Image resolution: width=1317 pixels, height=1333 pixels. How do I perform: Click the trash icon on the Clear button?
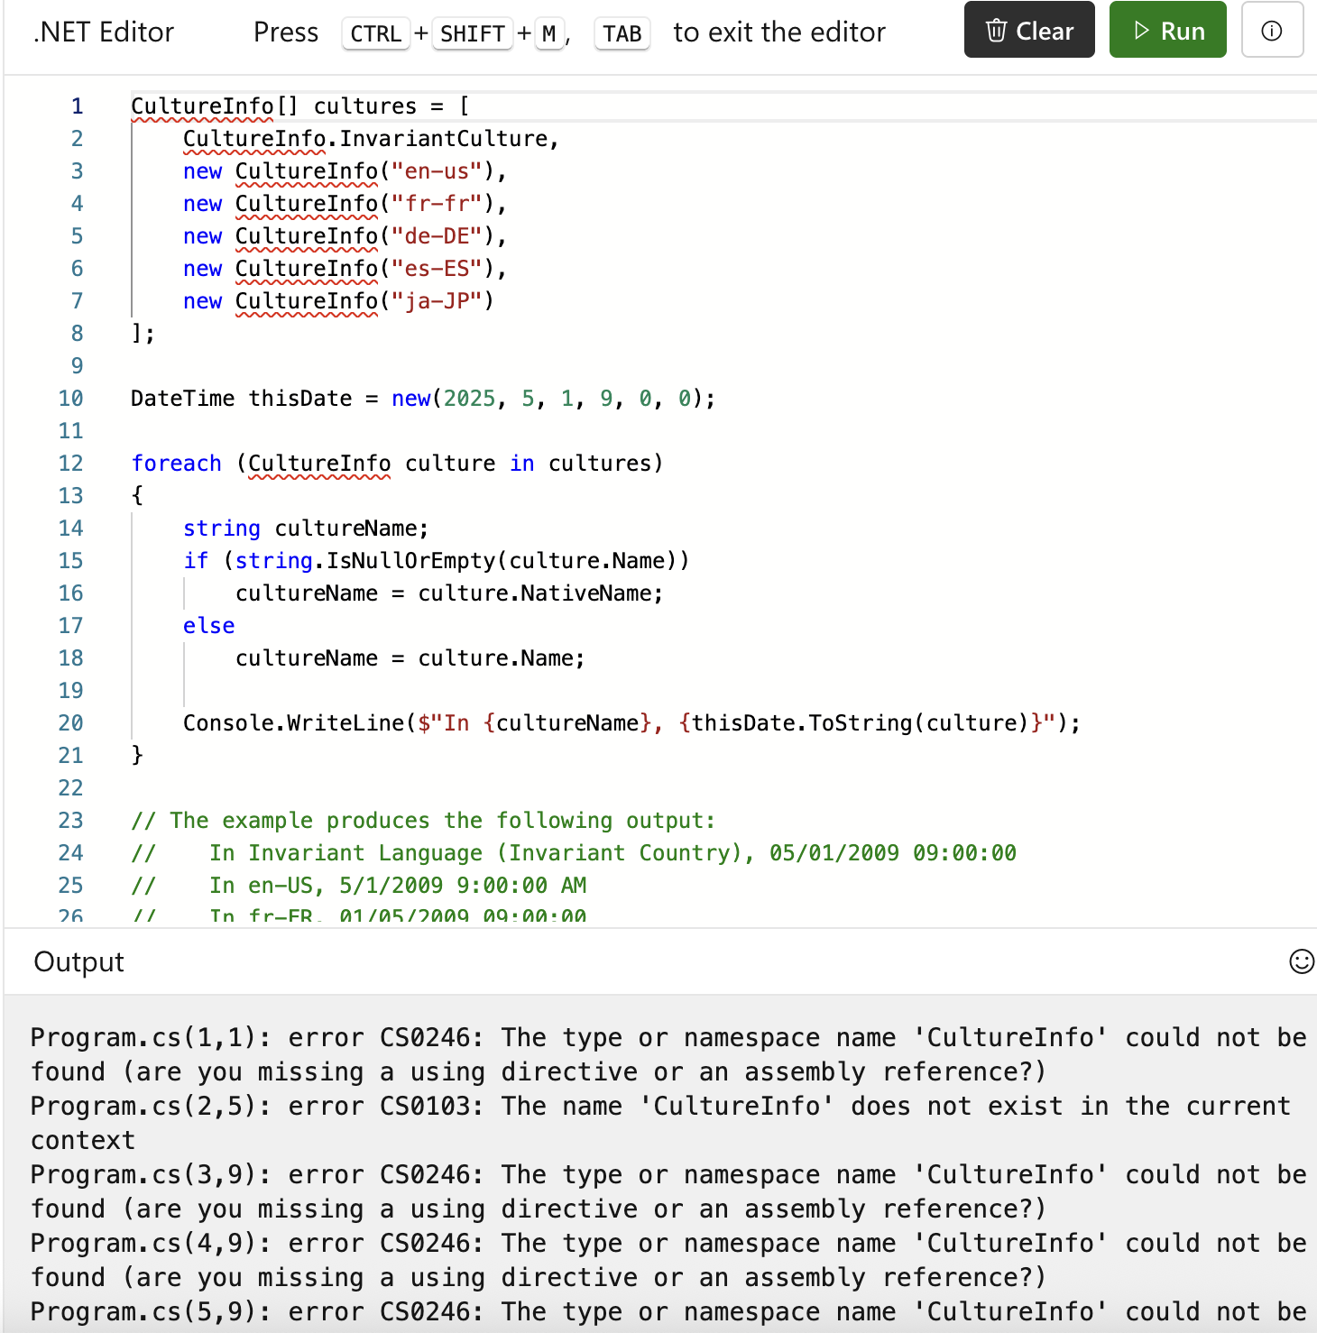point(996,30)
